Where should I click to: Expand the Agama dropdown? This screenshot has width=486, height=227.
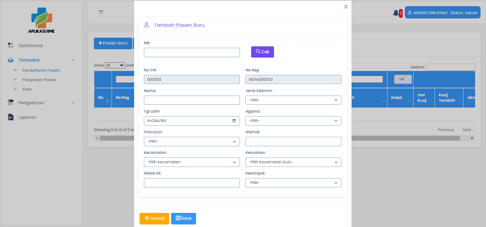(x=293, y=121)
